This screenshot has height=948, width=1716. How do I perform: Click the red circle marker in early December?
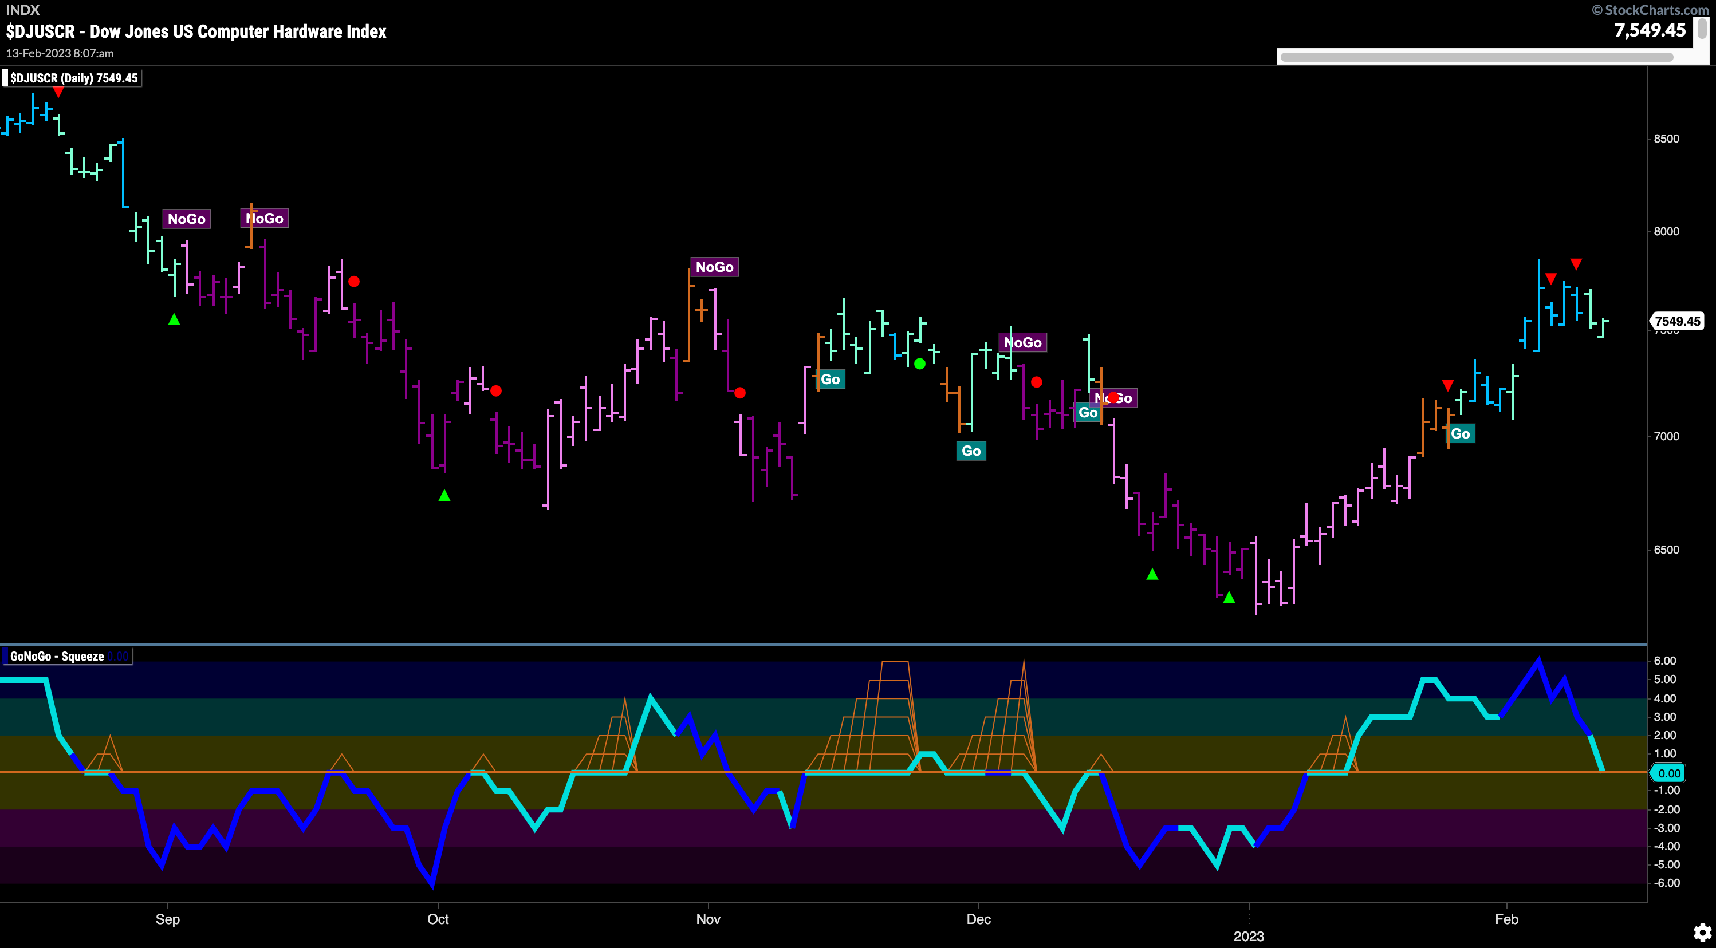[1036, 381]
